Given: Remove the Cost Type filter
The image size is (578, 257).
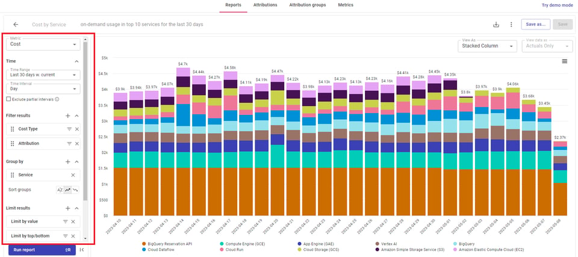Looking at the screenshot, I should [77, 129].
